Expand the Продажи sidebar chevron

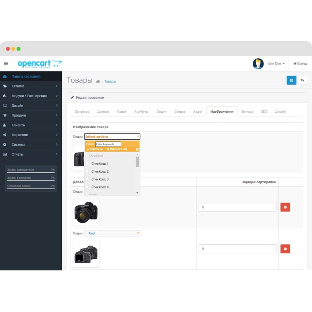57,115
